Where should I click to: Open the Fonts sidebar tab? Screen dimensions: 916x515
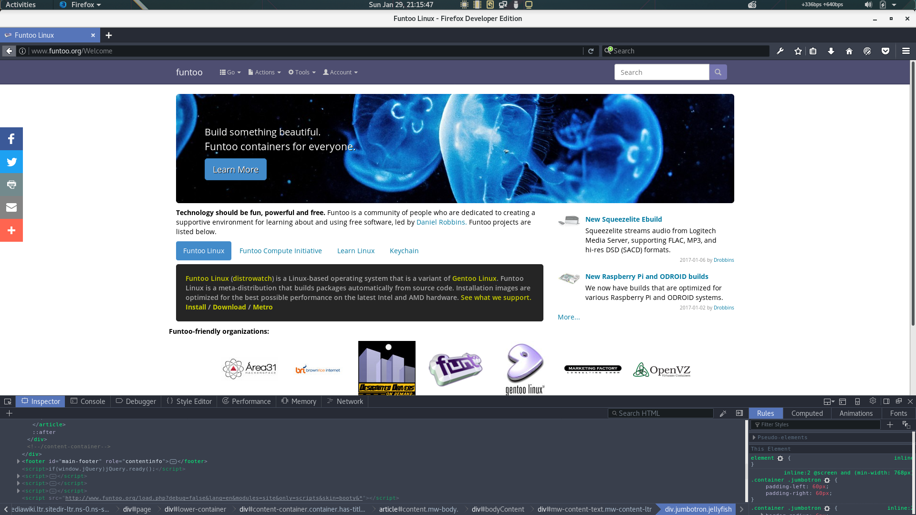point(898,413)
